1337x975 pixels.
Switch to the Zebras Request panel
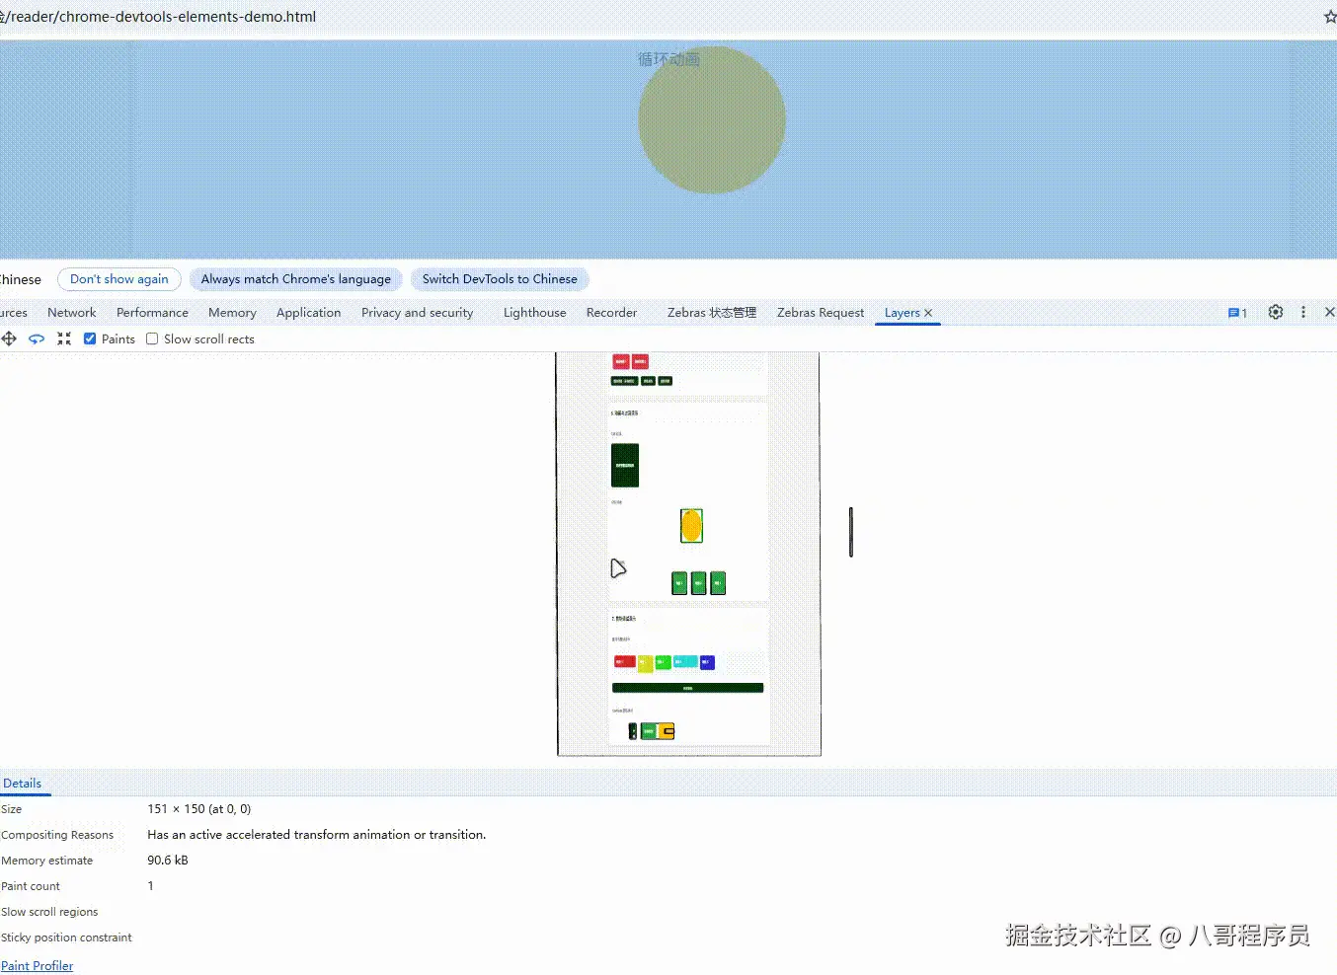(820, 312)
